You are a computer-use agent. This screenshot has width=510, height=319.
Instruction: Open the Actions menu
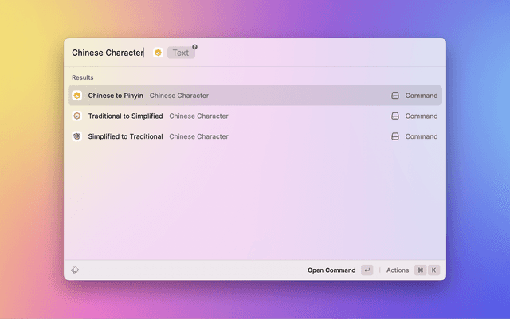(398, 270)
